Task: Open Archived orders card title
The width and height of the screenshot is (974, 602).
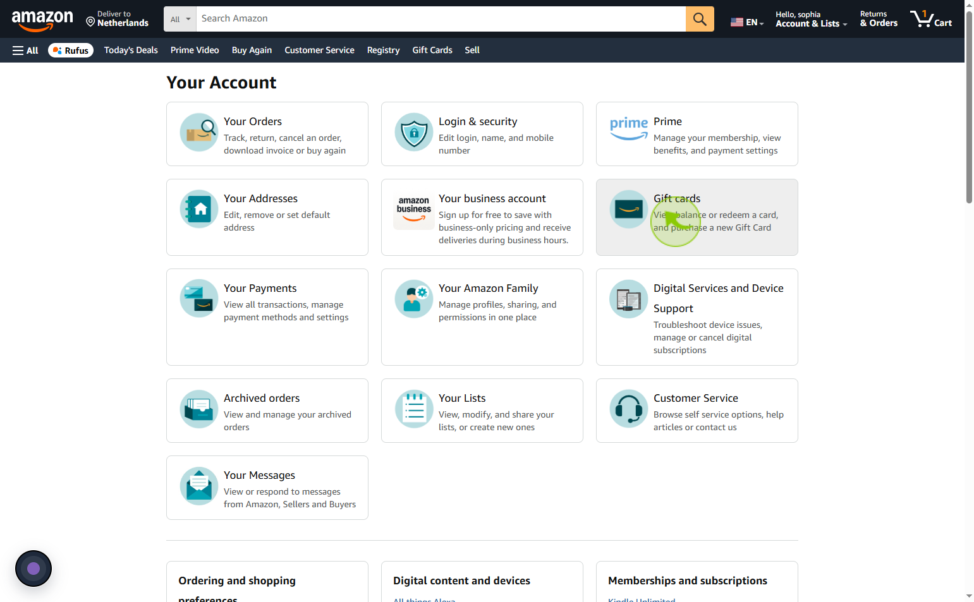Action: [262, 398]
